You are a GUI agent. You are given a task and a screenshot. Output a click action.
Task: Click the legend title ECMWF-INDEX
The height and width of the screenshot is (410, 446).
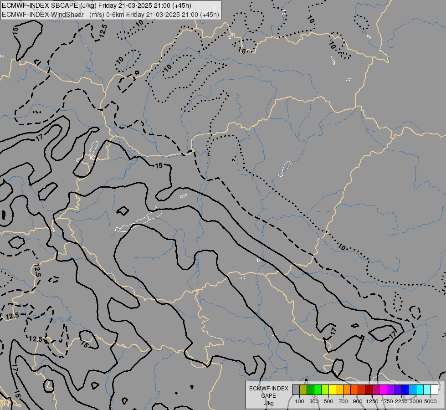[x=268, y=389]
